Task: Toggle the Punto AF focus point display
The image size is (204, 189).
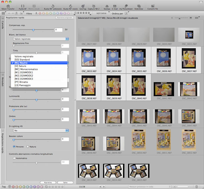Action: [x=22, y=7]
